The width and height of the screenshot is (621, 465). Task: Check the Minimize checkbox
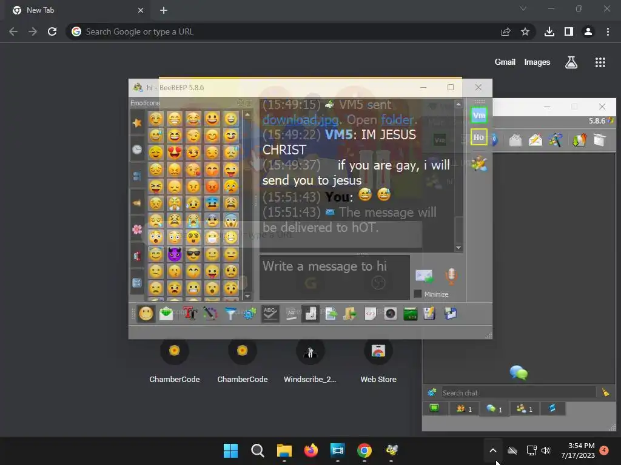[x=417, y=294]
